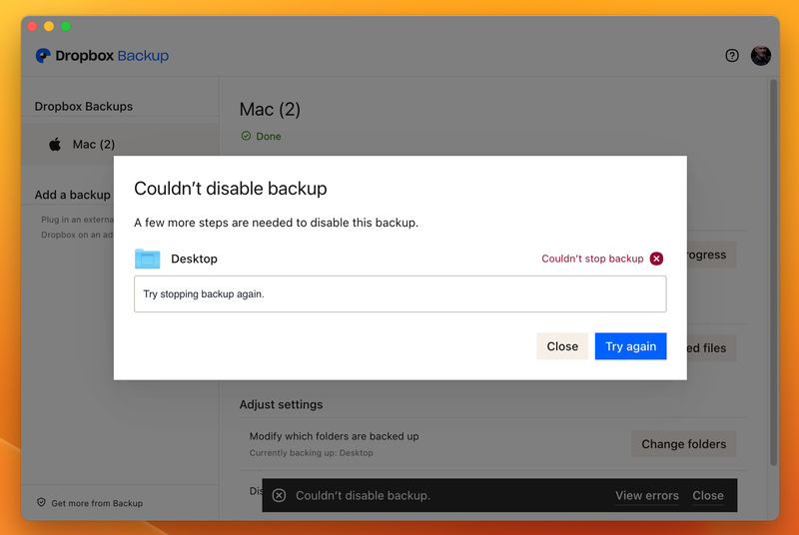Click the green Done checkmark icon

(x=246, y=136)
